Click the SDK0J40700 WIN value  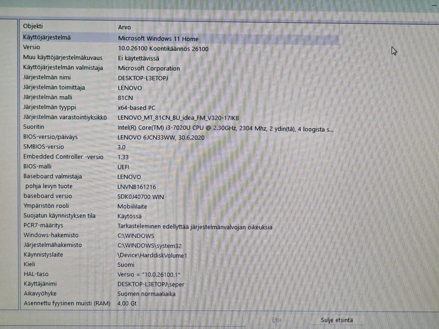140,196
